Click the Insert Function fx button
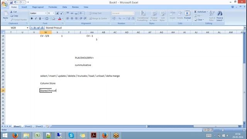The width and height of the screenshot is (247, 139). [x=42, y=28]
